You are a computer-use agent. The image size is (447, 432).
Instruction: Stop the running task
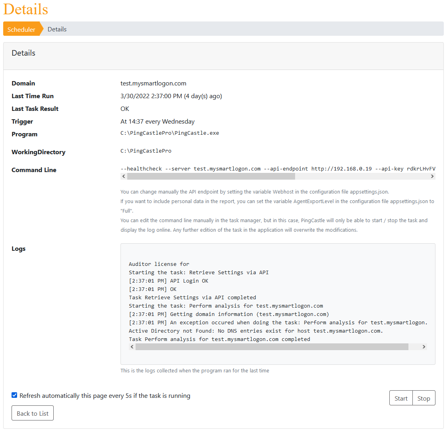(x=424, y=398)
